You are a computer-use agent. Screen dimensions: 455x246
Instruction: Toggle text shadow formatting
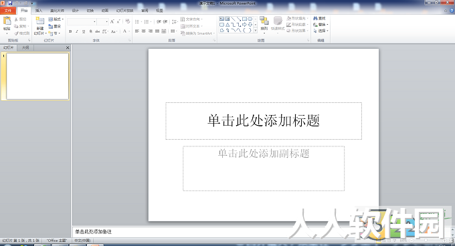tap(90, 31)
